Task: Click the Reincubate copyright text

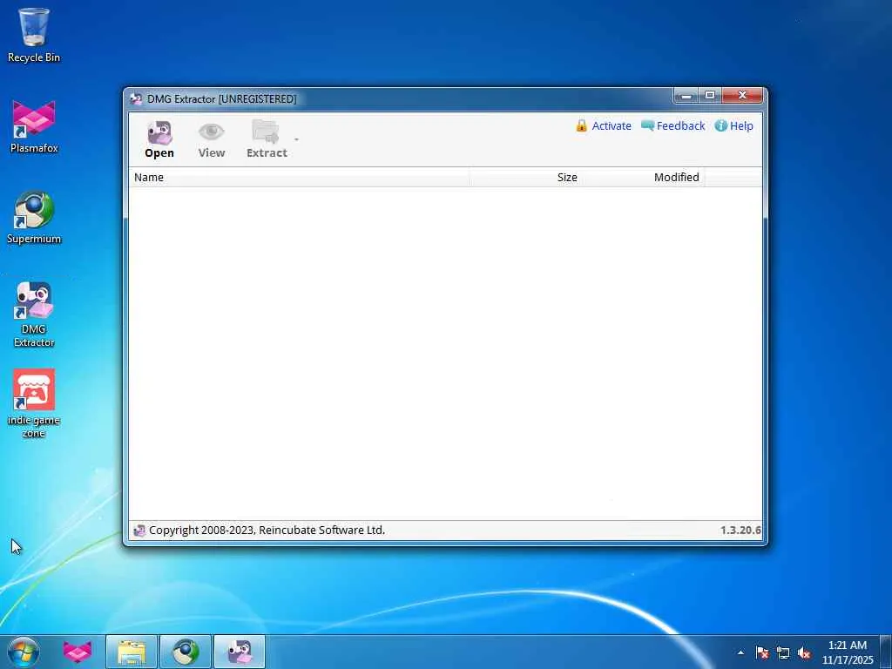Action: [267, 530]
